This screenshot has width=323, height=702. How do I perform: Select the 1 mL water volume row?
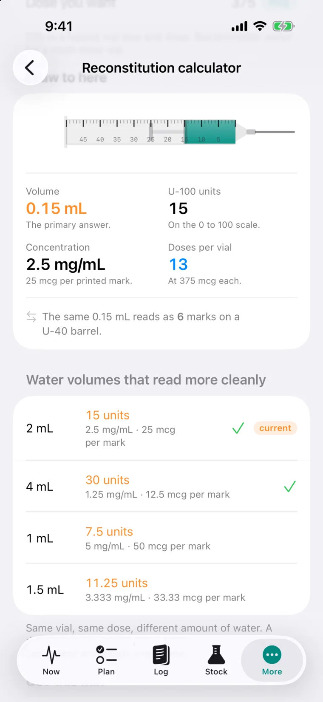click(x=161, y=538)
